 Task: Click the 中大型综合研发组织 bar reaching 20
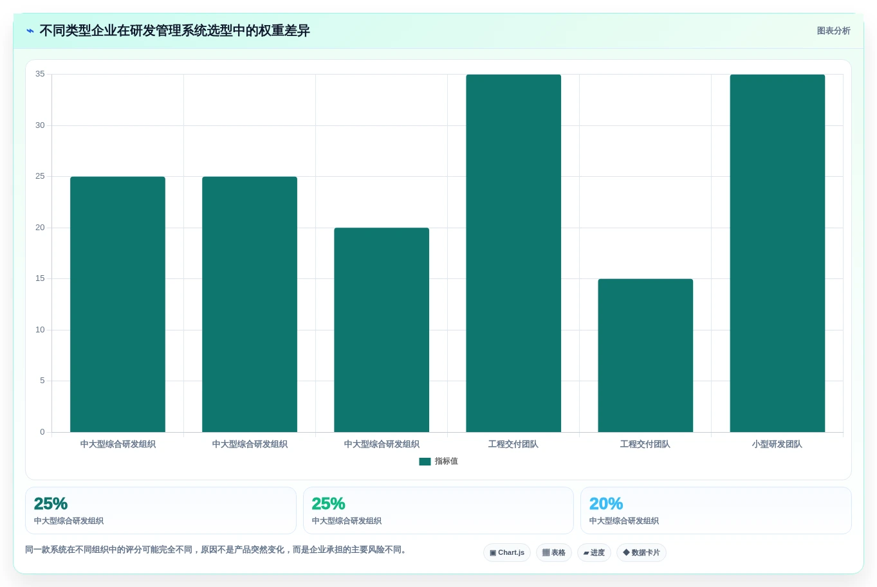(382, 330)
